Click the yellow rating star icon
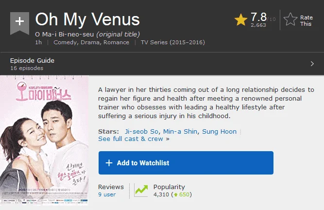 click(x=241, y=19)
